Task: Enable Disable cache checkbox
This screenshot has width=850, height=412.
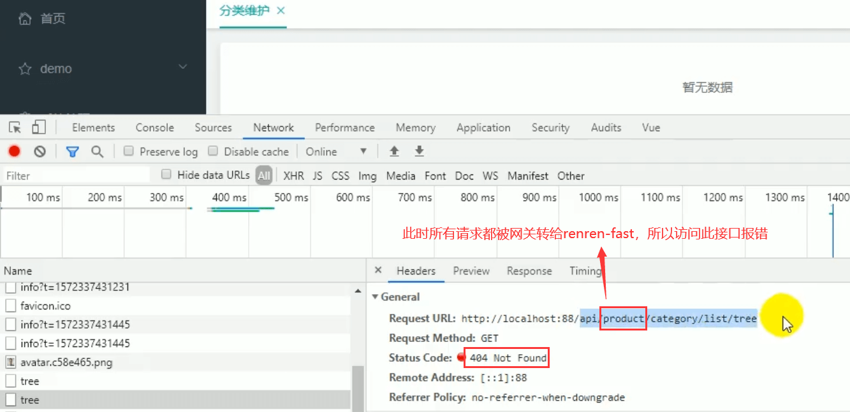Action: (213, 151)
